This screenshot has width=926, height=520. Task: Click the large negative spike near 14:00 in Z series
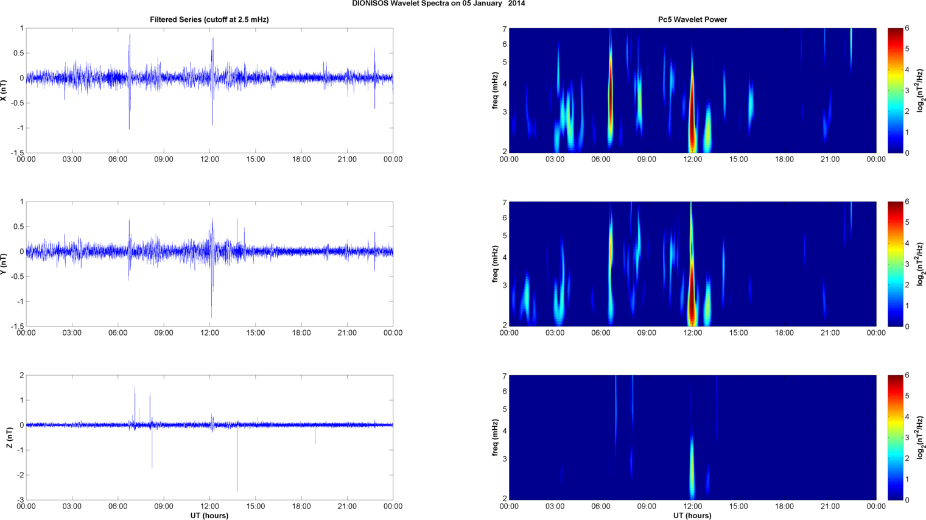[x=237, y=458]
